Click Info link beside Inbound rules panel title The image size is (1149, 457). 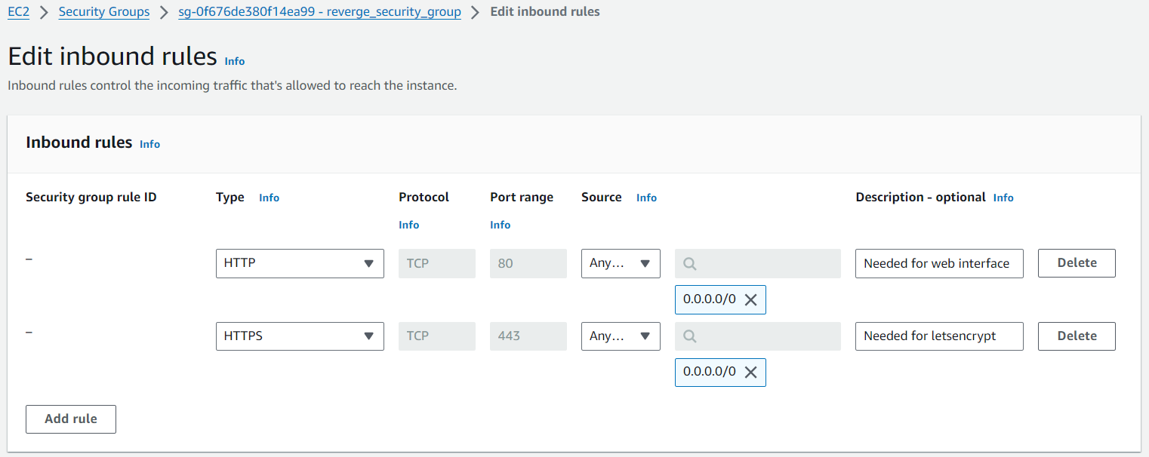pyautogui.click(x=150, y=144)
